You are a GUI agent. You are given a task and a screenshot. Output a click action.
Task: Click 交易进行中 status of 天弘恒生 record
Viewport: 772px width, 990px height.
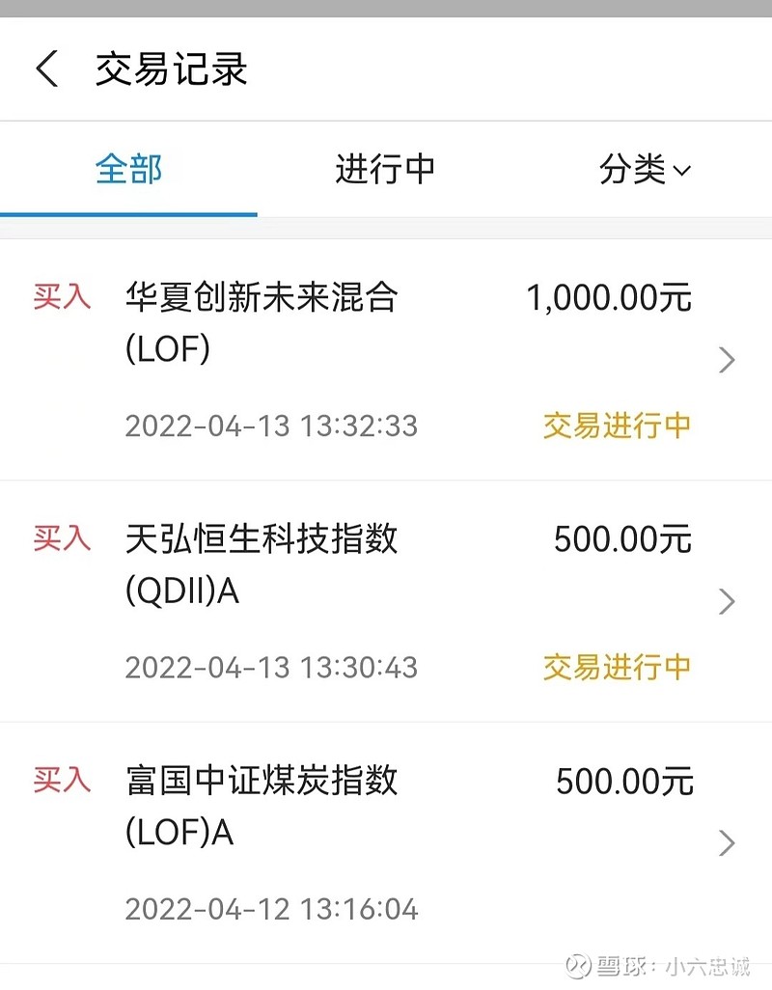tap(617, 667)
